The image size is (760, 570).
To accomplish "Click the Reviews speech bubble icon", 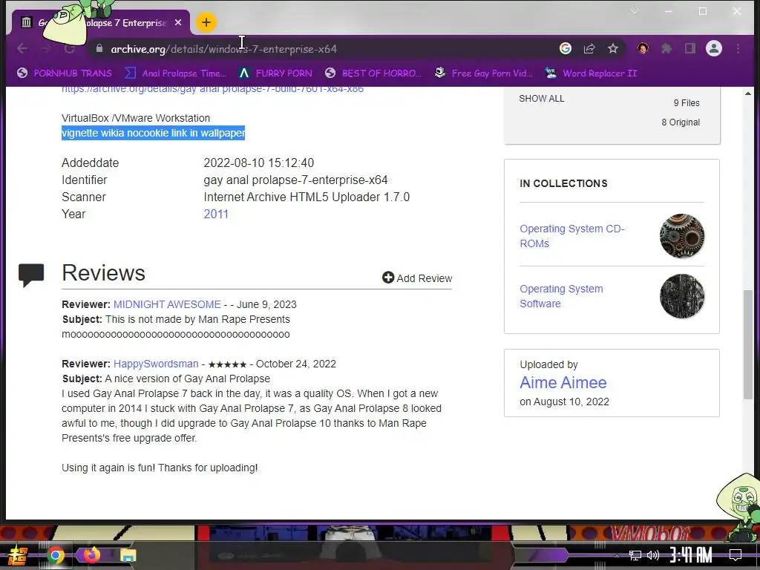I will coord(31,275).
